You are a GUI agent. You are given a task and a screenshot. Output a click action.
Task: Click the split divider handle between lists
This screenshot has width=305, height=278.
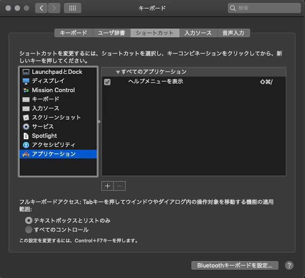tap(99, 122)
